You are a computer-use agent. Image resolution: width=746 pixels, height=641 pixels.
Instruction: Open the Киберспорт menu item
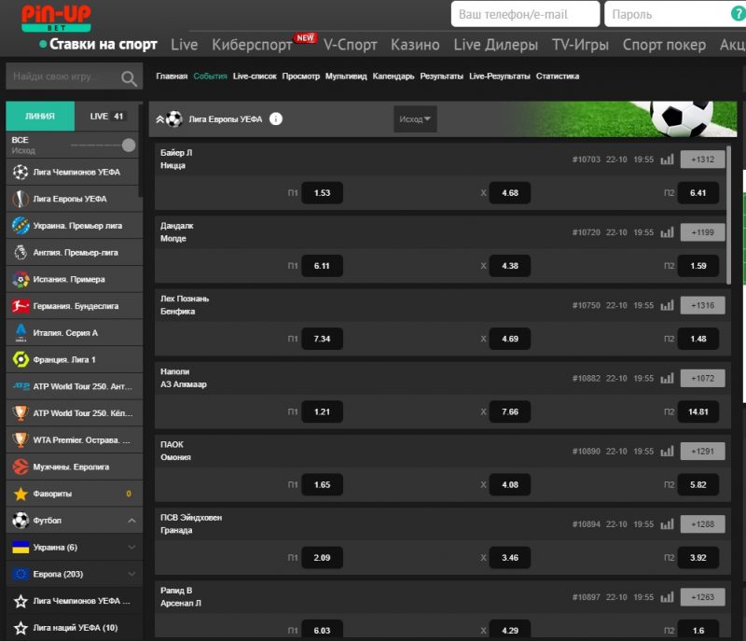(252, 44)
